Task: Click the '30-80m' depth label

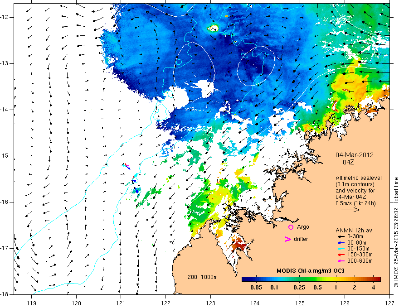Action: click(x=357, y=243)
